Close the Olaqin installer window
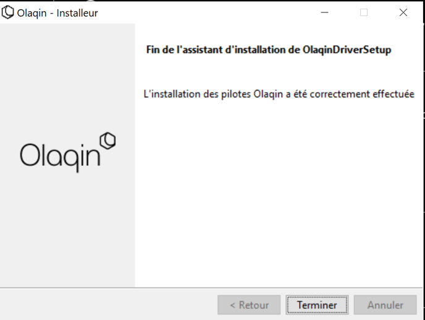Viewport: 425px width, 320px height. 403,12
